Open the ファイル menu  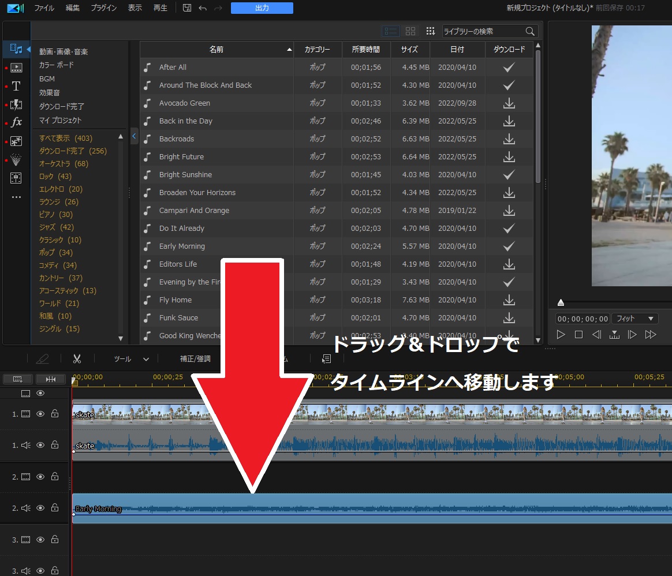pyautogui.click(x=44, y=8)
